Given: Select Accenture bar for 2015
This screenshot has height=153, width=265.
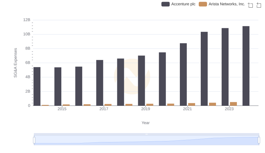Looking at the screenshot, I should point(58,87).
